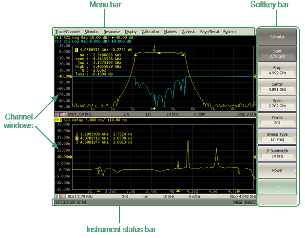Screen dimensions: 305x238
Task: Open the Trace/Channel menu
Action: [x=67, y=32]
